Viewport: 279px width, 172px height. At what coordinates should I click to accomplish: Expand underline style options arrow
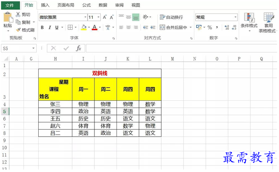[62, 28]
